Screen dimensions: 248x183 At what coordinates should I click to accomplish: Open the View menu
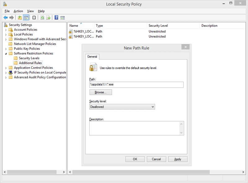point(30,11)
